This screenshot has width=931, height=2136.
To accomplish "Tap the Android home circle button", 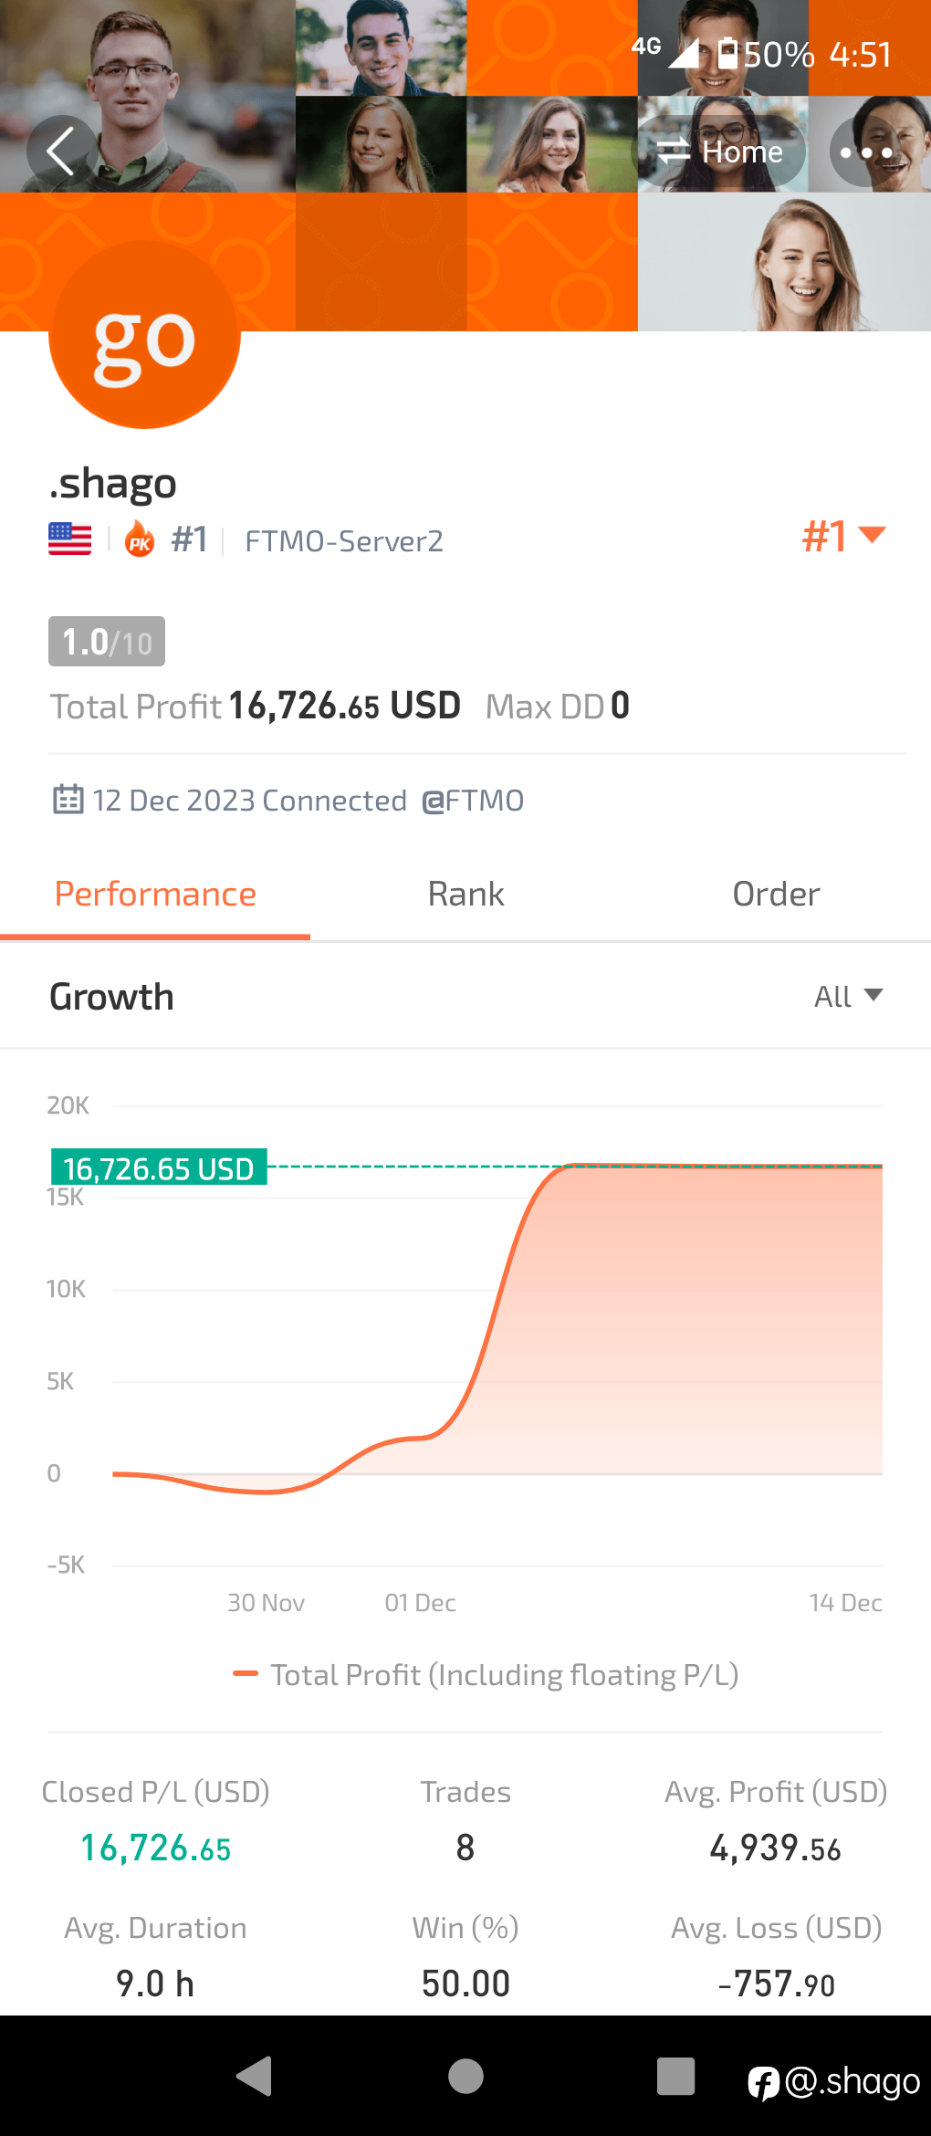I will (465, 2077).
